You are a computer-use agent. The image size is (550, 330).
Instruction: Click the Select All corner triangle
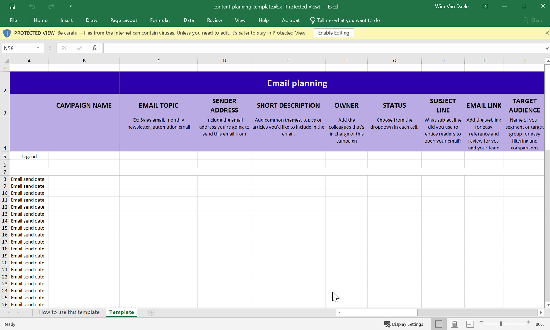(x=6, y=61)
